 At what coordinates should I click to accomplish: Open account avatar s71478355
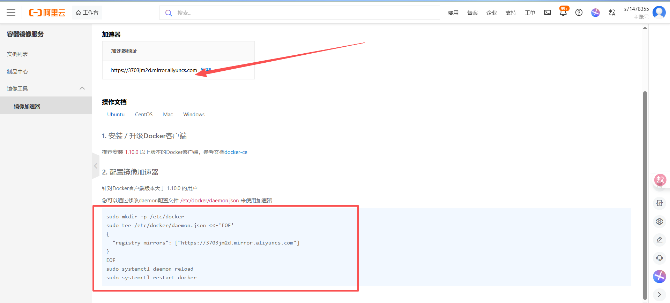659,13
